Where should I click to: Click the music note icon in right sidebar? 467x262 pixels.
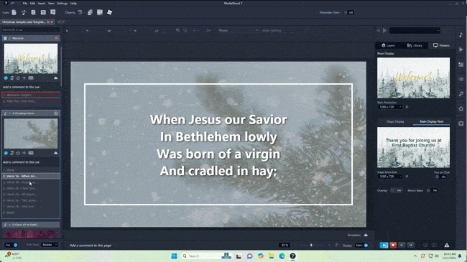461,35
